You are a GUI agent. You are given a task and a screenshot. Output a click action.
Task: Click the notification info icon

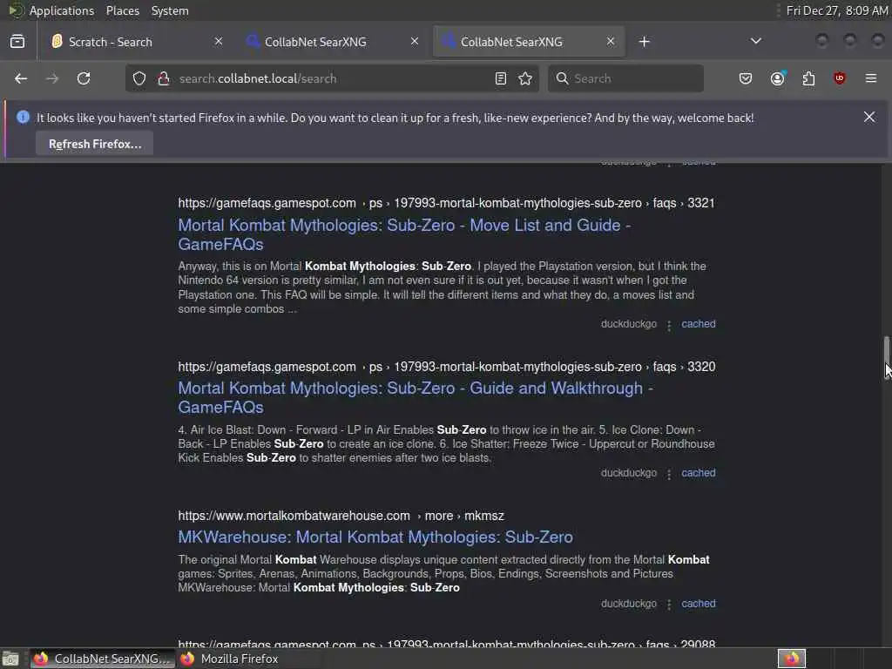click(x=23, y=118)
